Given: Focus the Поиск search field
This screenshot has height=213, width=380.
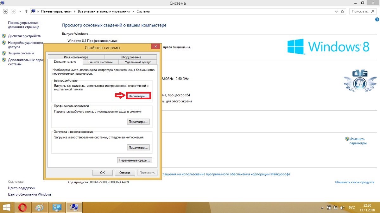Looking at the screenshot, I should point(363,11).
